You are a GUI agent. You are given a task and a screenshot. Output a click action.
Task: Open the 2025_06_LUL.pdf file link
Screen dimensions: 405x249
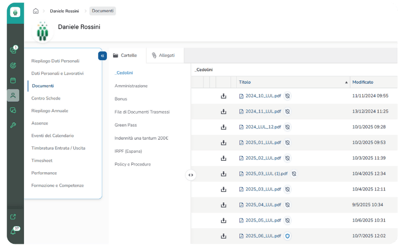tap(263, 236)
